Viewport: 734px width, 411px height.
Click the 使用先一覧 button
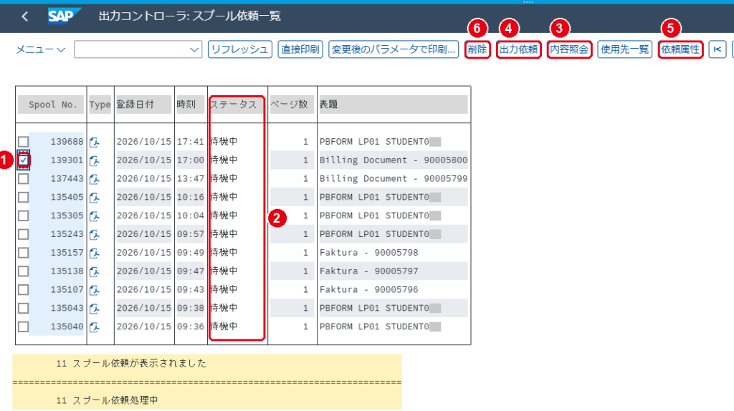click(624, 49)
